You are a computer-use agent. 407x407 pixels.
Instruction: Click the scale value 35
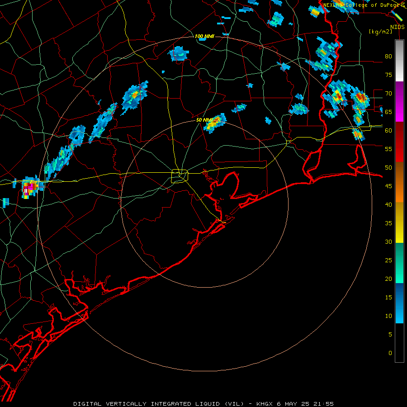tap(388, 223)
